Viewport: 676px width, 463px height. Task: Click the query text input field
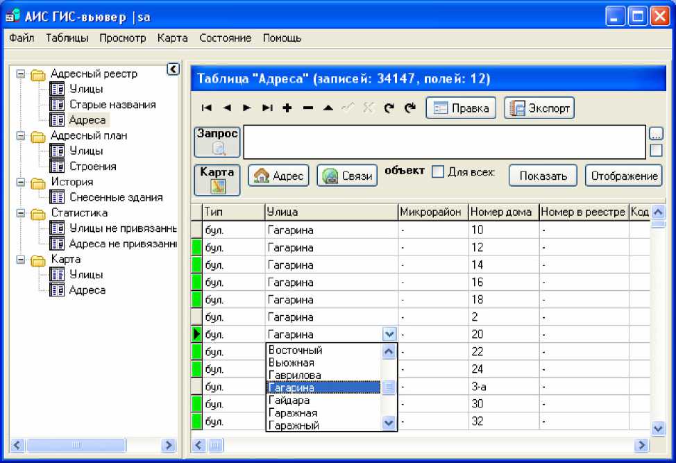444,142
